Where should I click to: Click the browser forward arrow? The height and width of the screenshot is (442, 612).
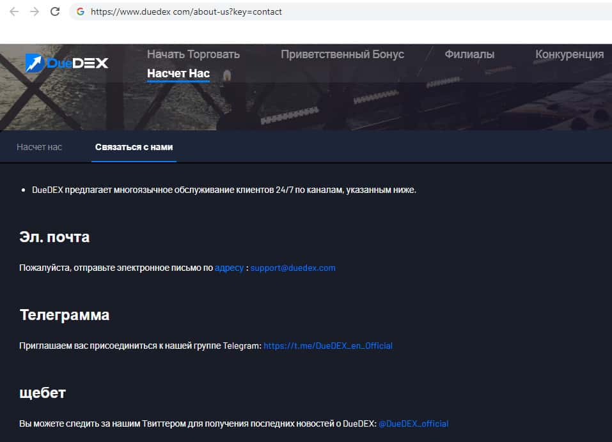(x=35, y=11)
